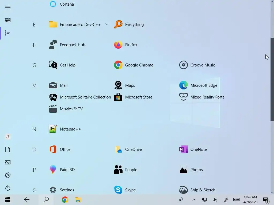Click the Windows Start button
This screenshot has width=274, height=205.
click(7, 200)
